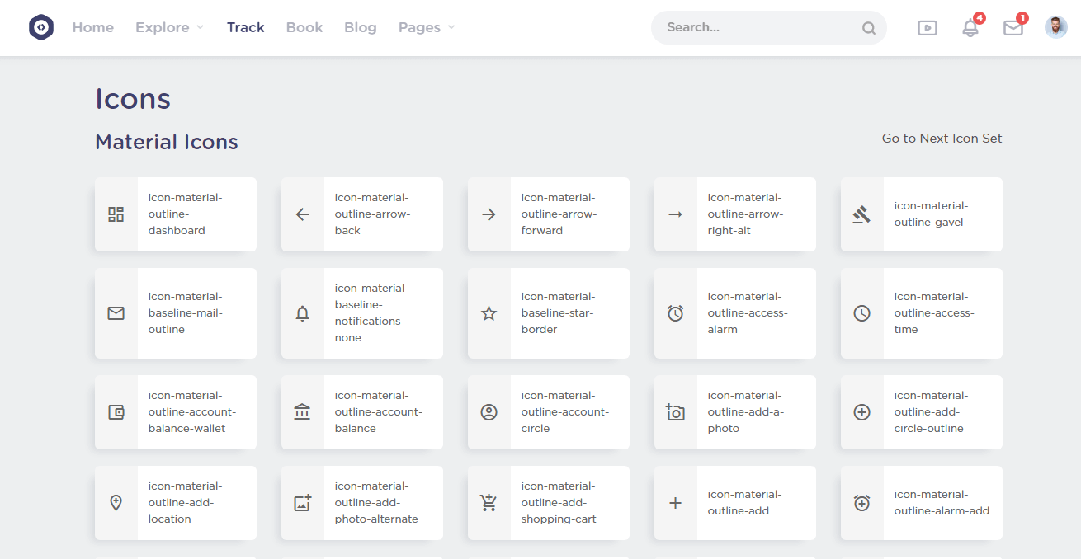
Task: Click the search magnifier icon
Action: point(868,28)
